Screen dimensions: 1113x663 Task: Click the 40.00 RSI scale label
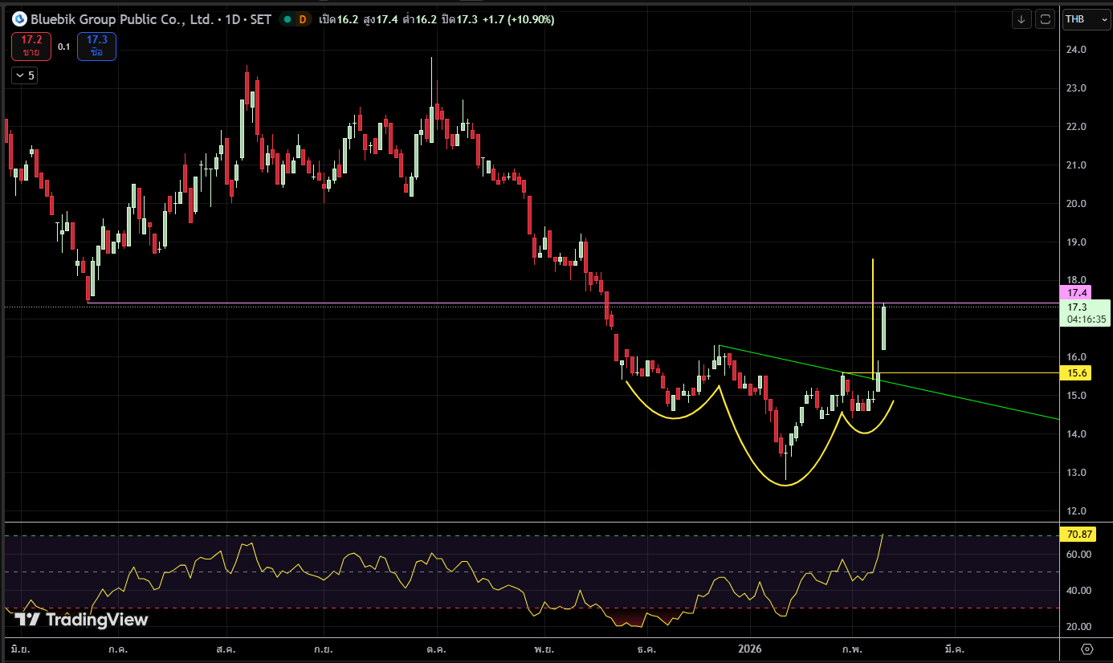point(1078,591)
